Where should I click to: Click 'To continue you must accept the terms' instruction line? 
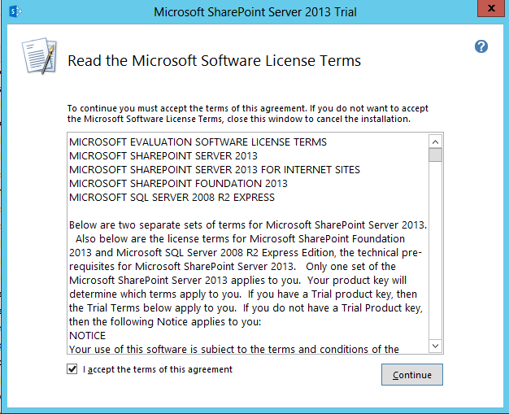click(x=248, y=108)
